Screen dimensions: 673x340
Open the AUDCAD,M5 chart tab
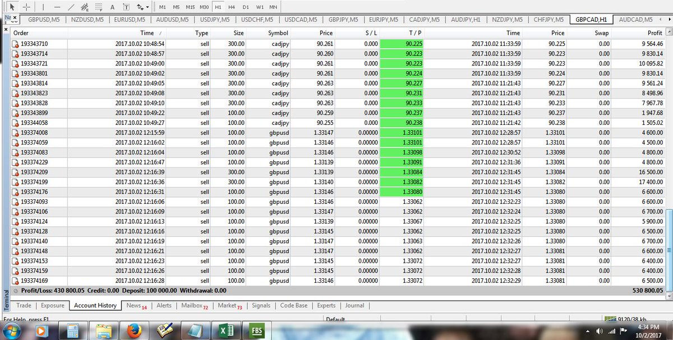click(x=635, y=20)
